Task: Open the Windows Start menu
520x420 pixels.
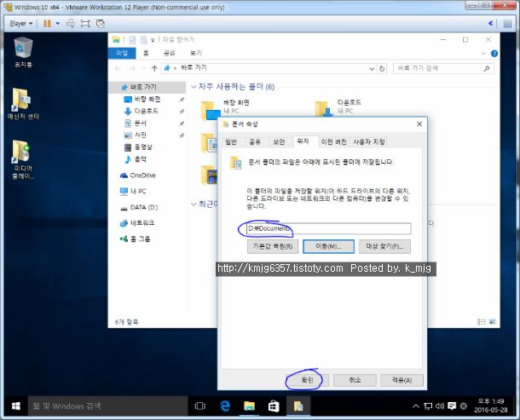Action: pyautogui.click(x=15, y=406)
